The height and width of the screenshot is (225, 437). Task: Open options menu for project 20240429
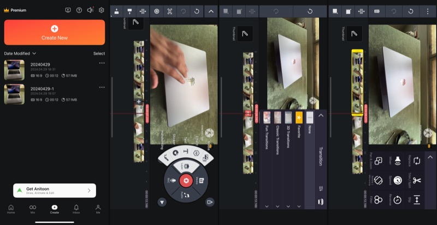(102, 64)
